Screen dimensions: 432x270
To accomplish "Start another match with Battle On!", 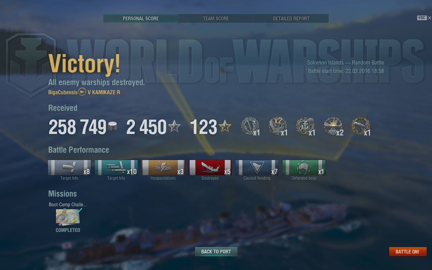I will [x=407, y=252].
